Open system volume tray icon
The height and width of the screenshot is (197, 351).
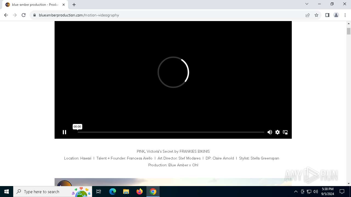[x=316, y=192]
